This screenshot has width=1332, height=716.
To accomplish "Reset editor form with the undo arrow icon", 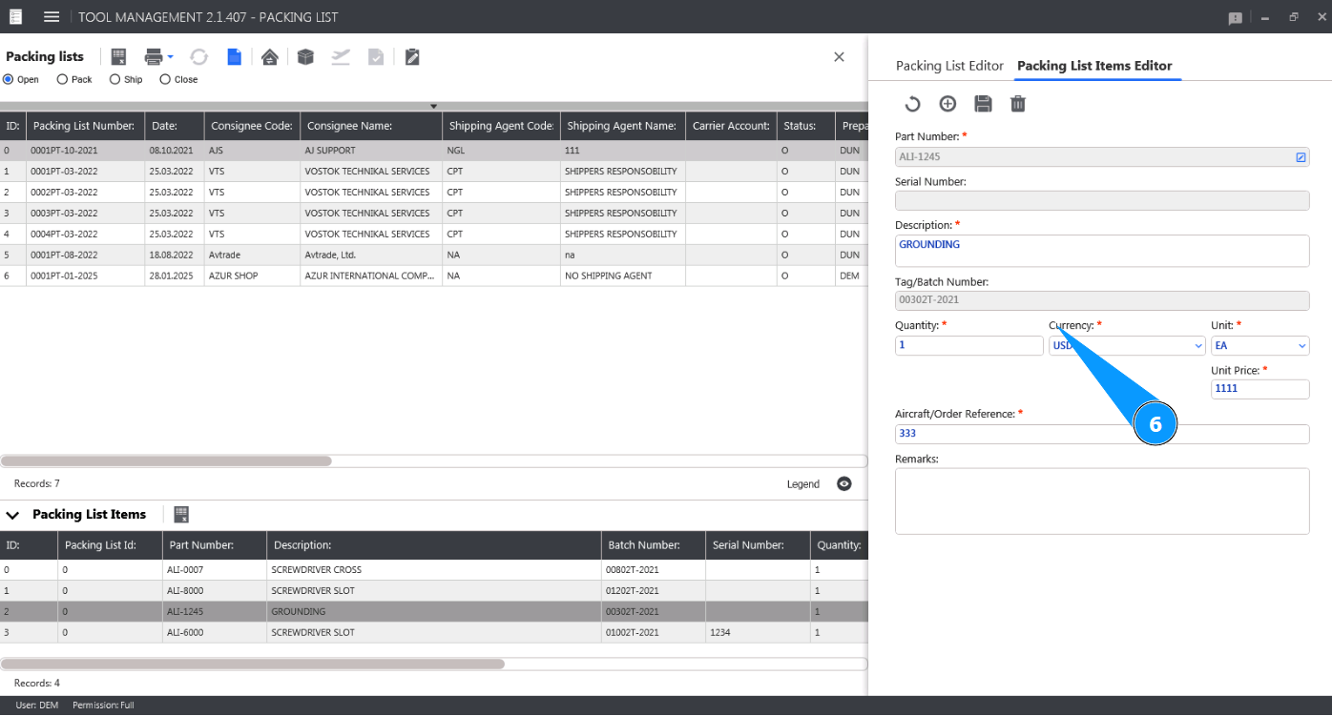I will tap(912, 104).
